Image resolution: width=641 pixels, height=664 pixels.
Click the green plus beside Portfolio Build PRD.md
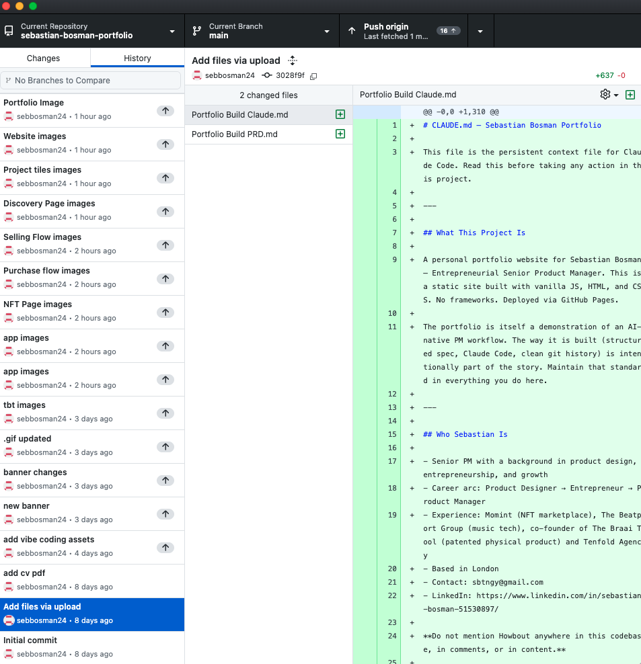click(x=340, y=134)
